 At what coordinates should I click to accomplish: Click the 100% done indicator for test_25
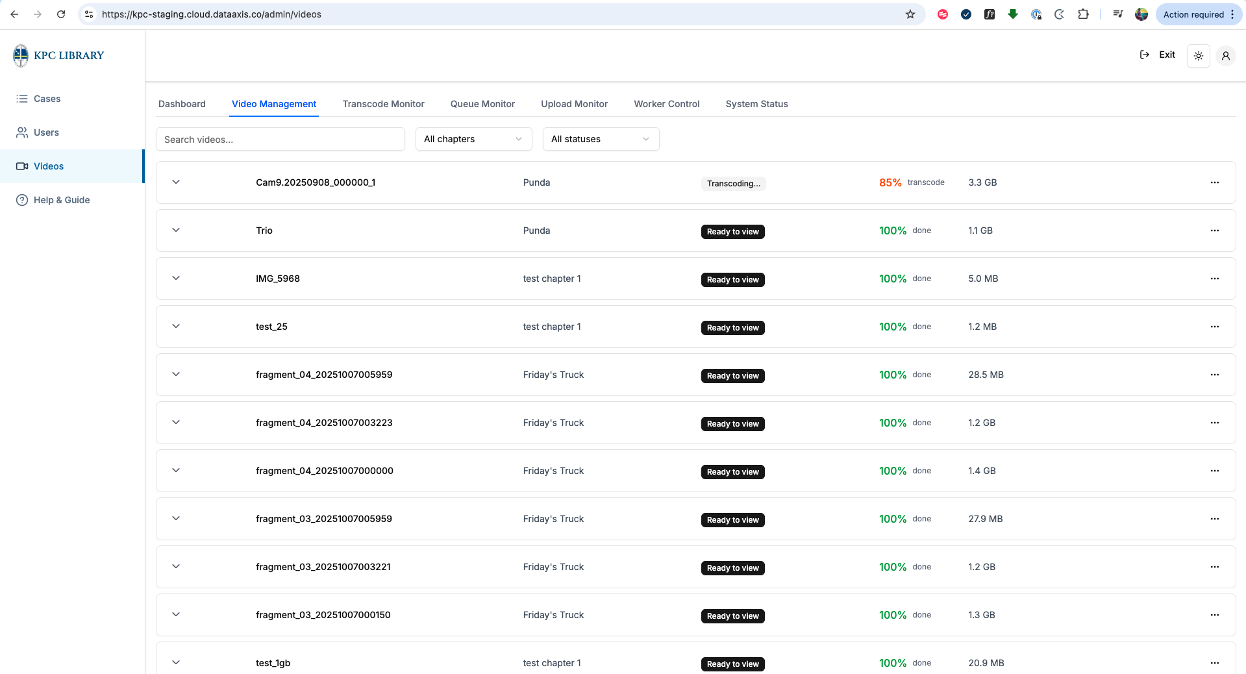(905, 327)
